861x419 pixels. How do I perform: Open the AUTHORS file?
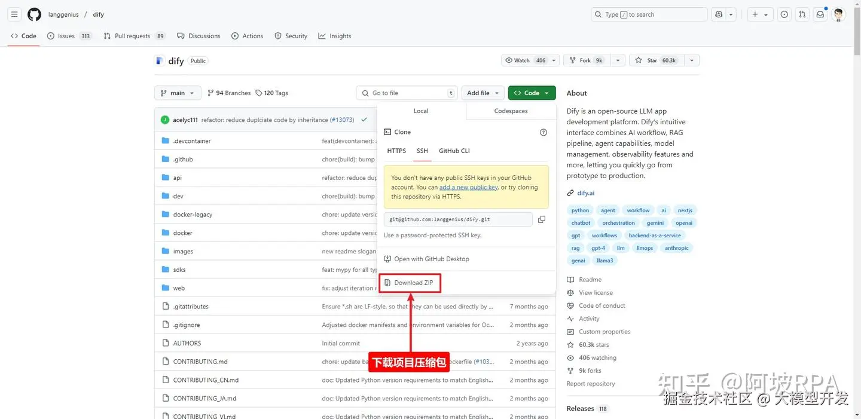[187, 343]
